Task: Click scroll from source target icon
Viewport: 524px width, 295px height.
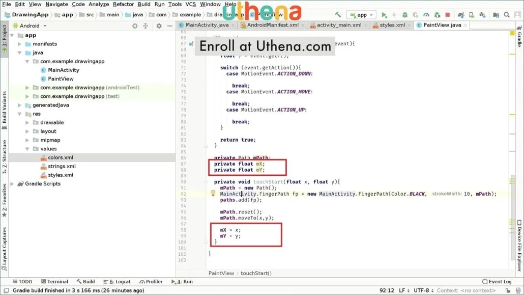Action: (x=135, y=26)
